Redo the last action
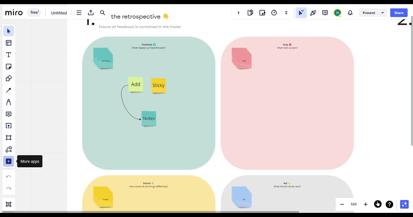Screen dimensions: 413x217 click(x=9, y=188)
